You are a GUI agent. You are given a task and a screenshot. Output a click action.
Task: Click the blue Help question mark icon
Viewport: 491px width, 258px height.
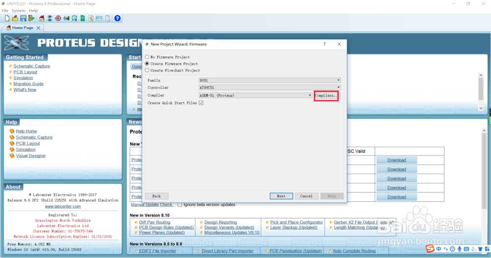click(117, 19)
